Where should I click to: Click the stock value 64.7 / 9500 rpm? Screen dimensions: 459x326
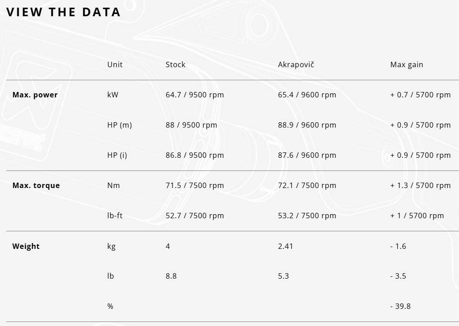(195, 95)
